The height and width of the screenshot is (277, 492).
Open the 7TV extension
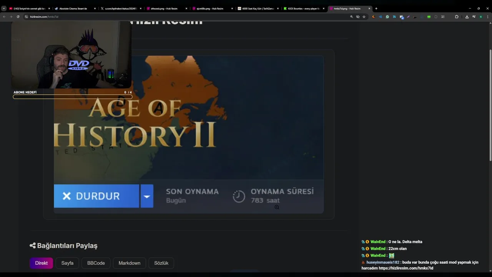coord(394,17)
